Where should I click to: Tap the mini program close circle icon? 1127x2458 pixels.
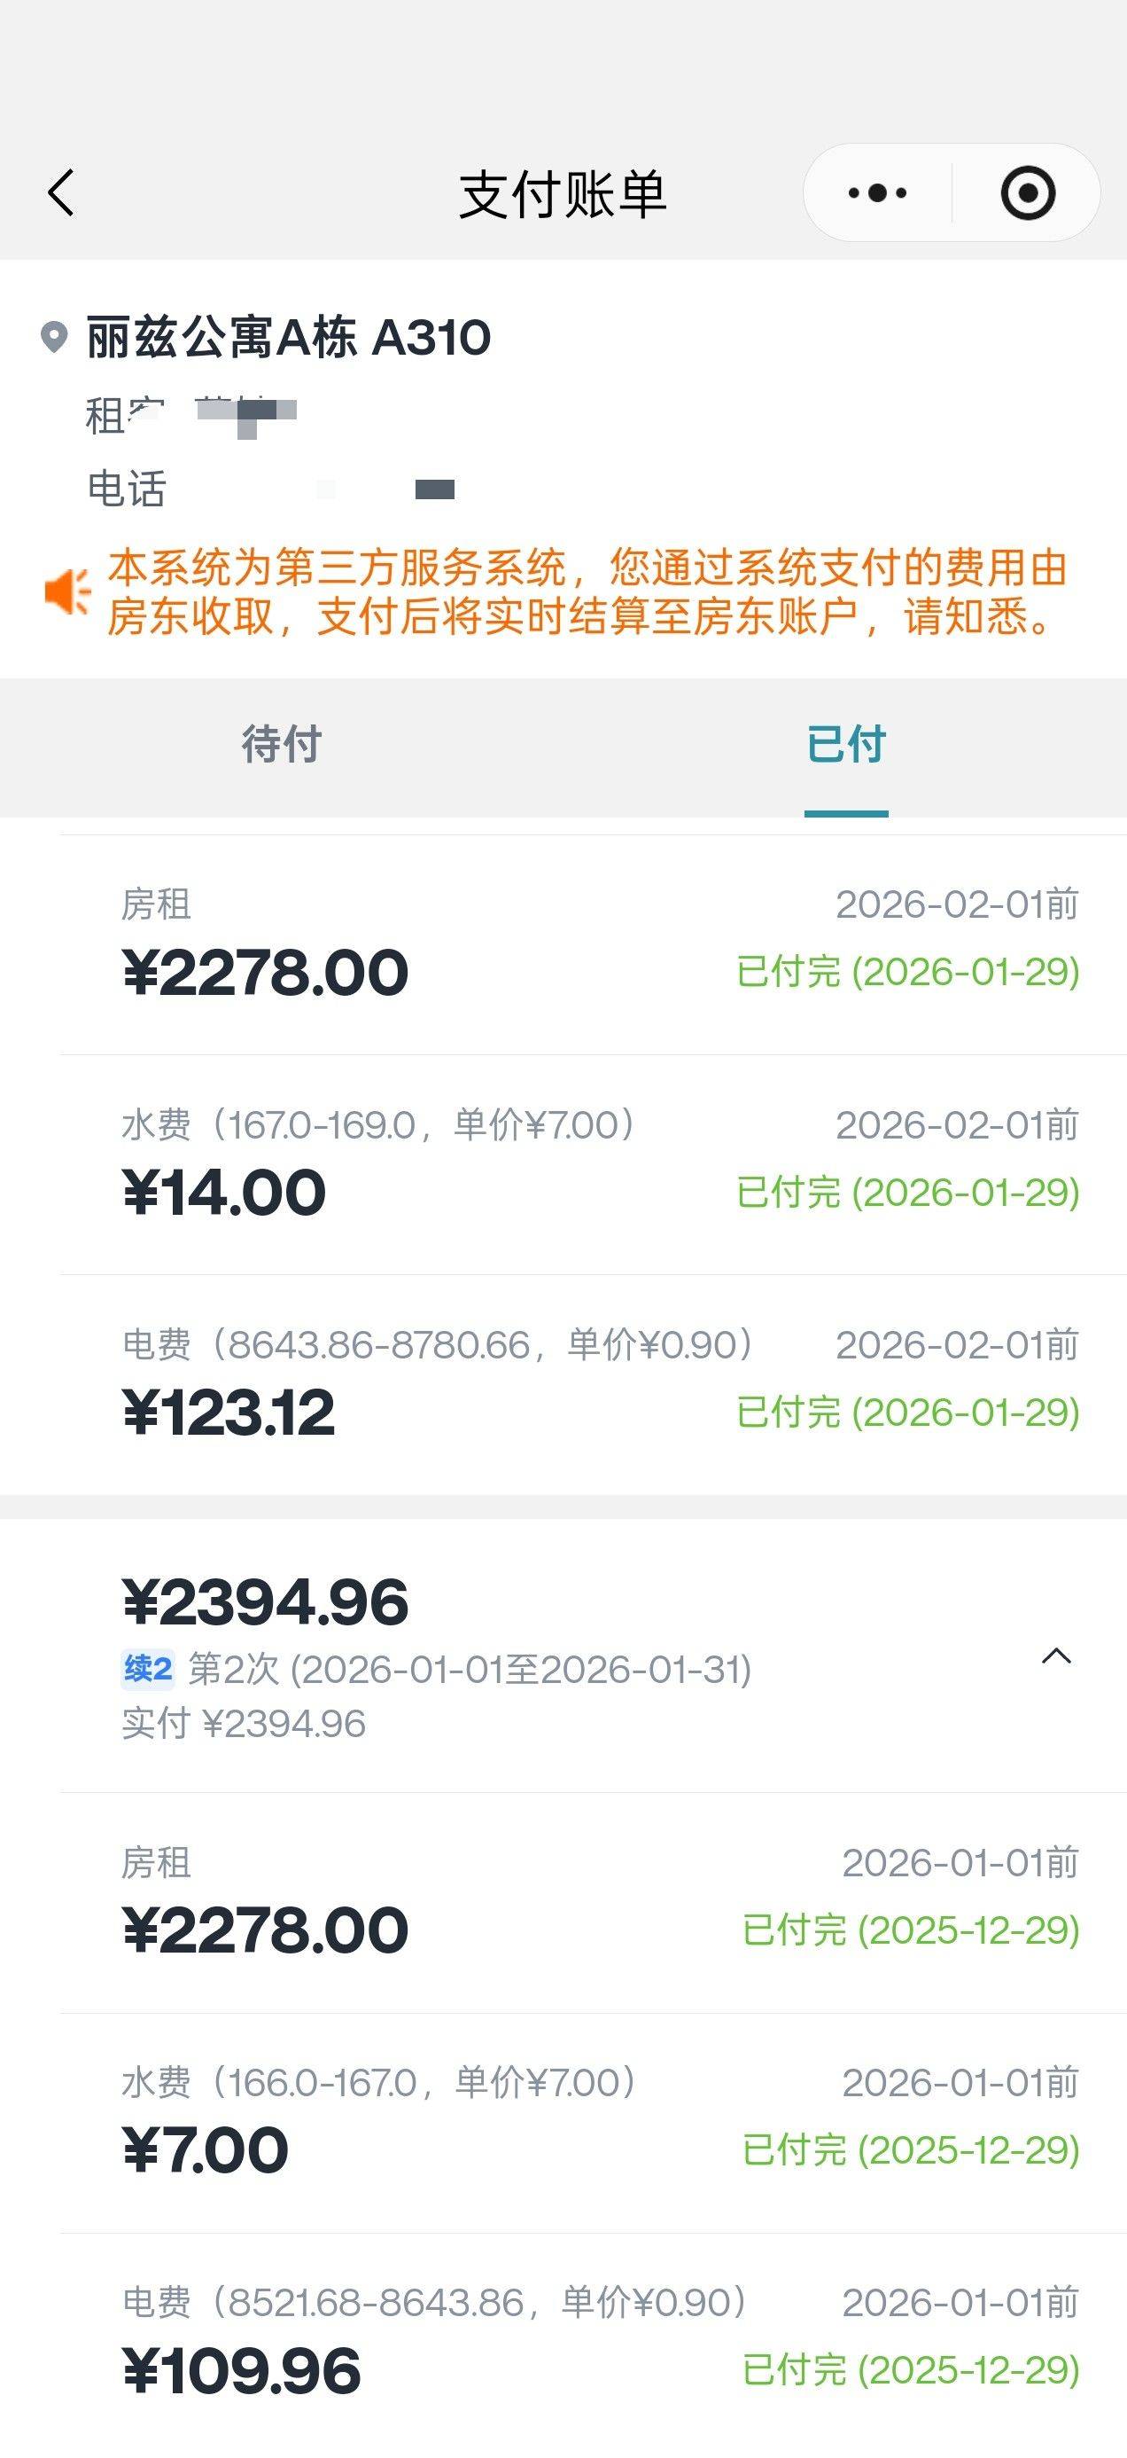click(x=1027, y=193)
